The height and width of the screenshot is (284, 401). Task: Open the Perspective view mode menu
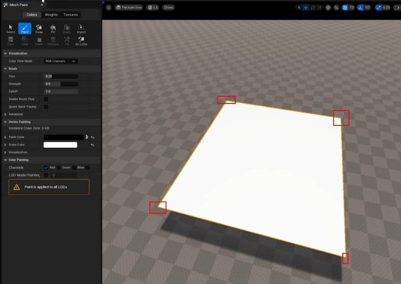[129, 8]
